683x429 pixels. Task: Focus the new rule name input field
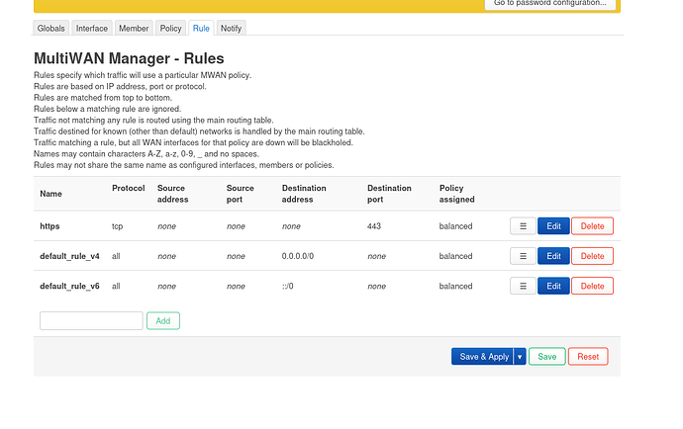(x=91, y=321)
